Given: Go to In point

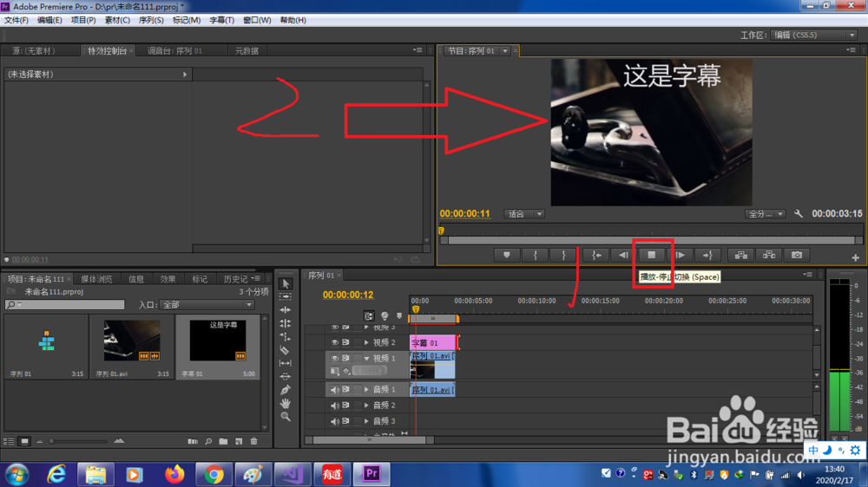Looking at the screenshot, I should click(x=596, y=255).
